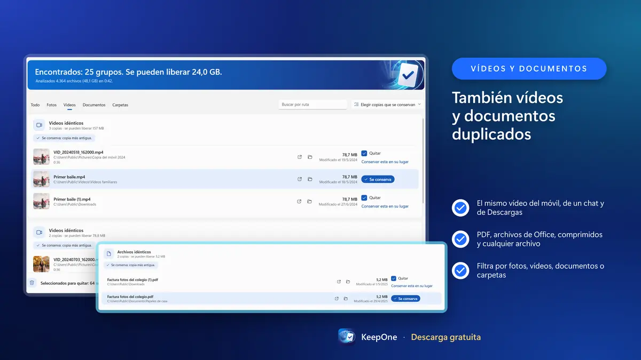
Task: Uncheck Quitar for VID_20240518_162000.mp4
Action: tap(364, 153)
